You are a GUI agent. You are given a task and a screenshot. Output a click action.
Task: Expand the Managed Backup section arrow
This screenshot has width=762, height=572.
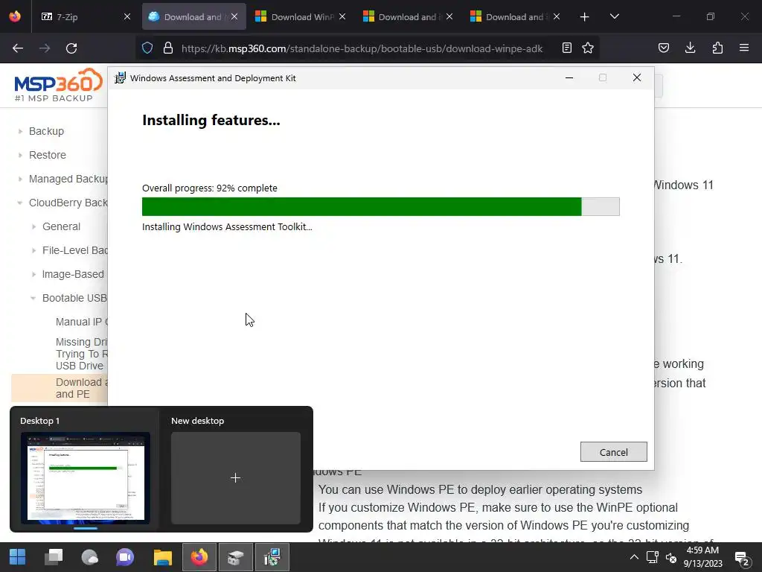pyautogui.click(x=20, y=179)
